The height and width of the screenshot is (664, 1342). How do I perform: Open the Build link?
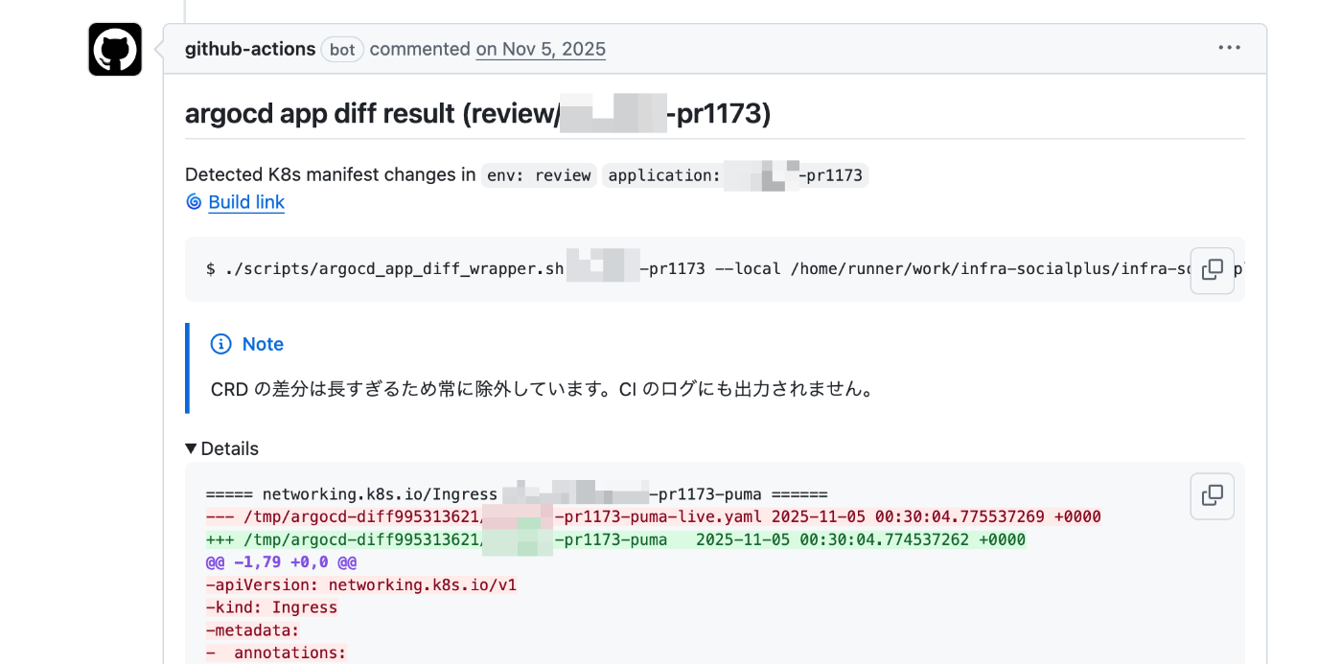pos(246,202)
